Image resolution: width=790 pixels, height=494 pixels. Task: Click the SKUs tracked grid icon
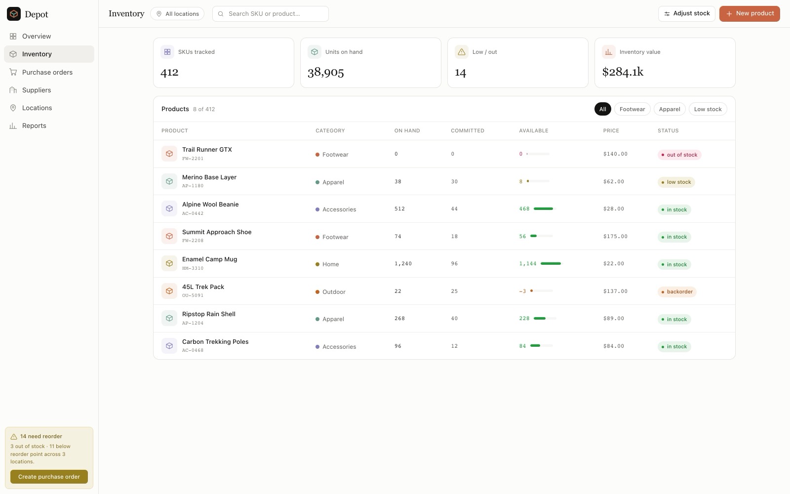coord(167,52)
